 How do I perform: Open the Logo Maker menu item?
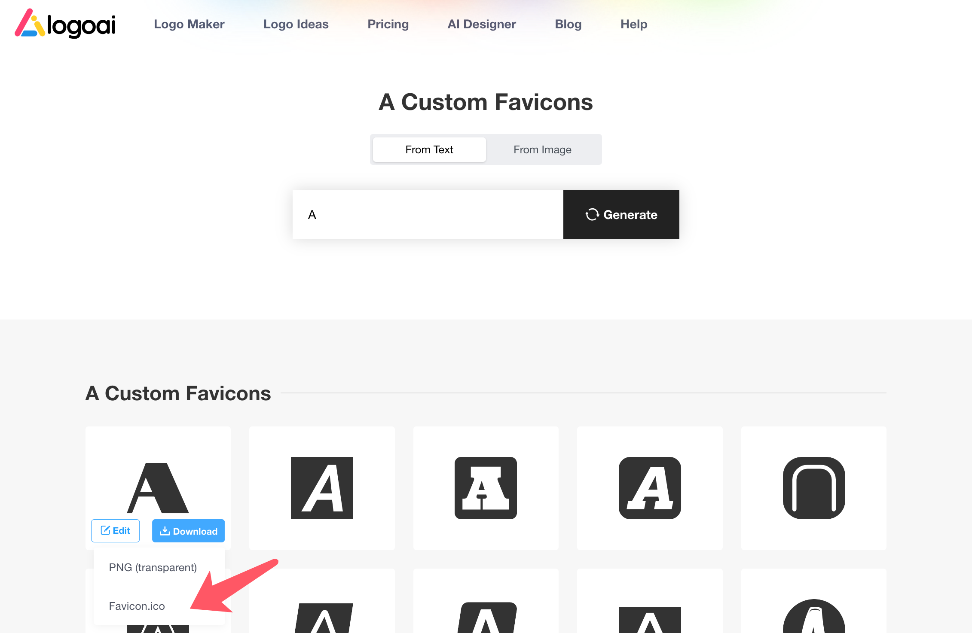tap(189, 24)
